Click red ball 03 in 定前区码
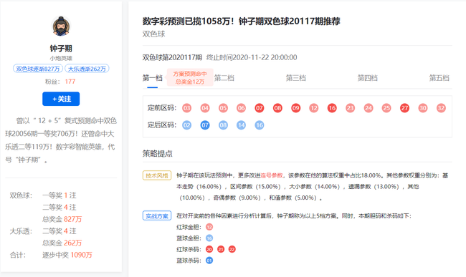Screen dimensions: 466x277 tap(186, 108)
